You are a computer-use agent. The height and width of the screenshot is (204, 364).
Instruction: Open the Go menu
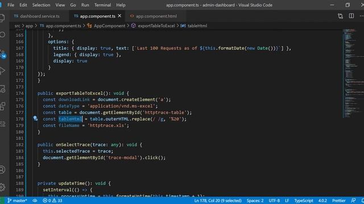[x=73, y=5]
